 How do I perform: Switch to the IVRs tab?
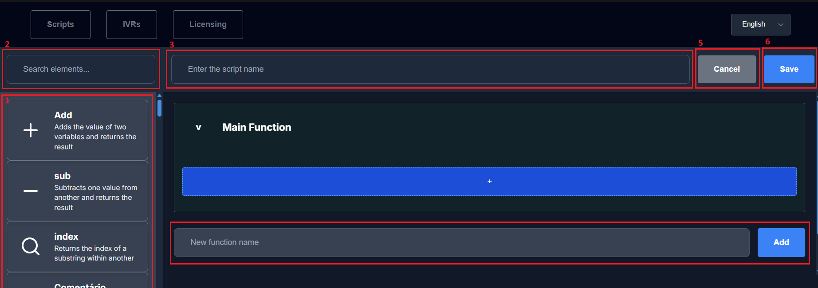click(x=132, y=24)
